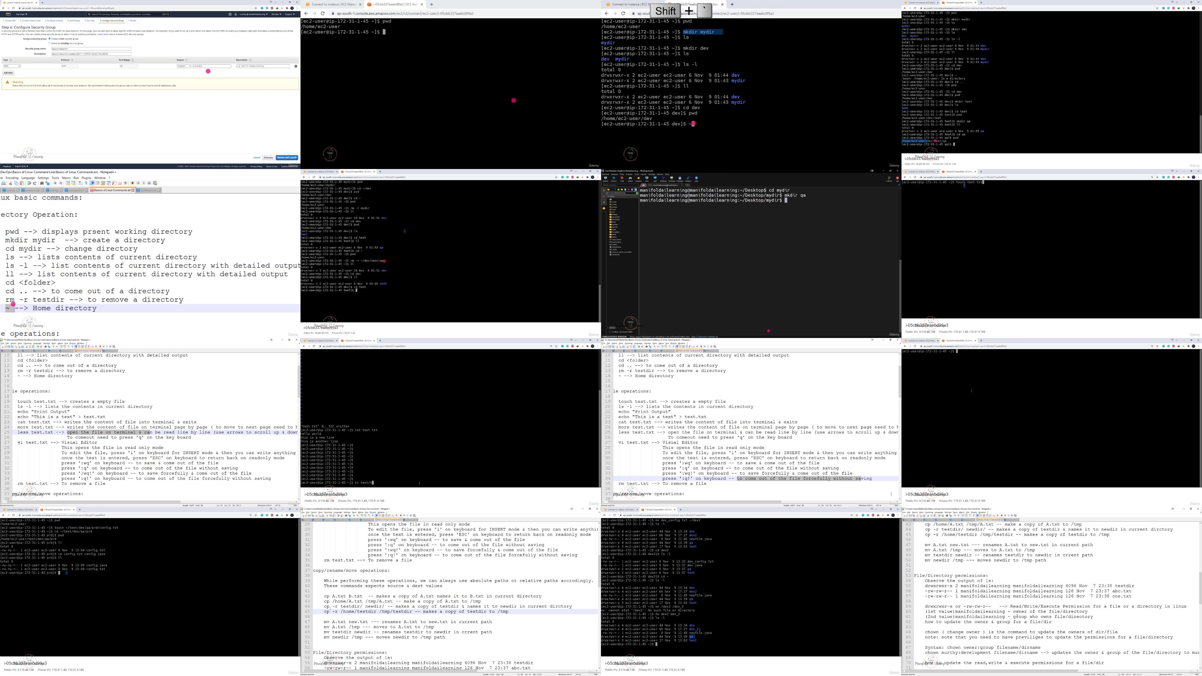The width and height of the screenshot is (1202, 676).
Task: Open the Custom source dropdown
Action: (184, 66)
